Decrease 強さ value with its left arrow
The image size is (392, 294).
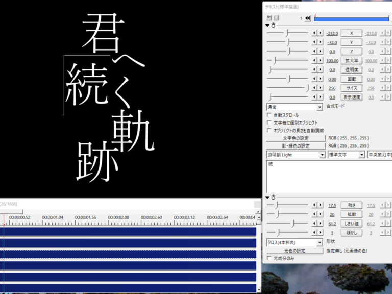[314, 205]
